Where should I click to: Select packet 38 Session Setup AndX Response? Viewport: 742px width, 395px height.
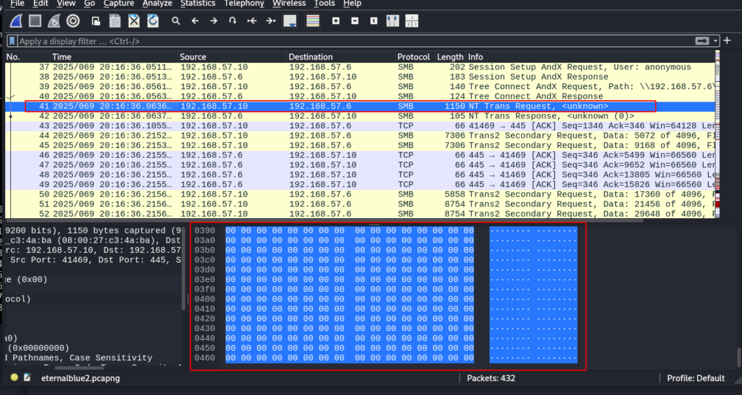360,77
